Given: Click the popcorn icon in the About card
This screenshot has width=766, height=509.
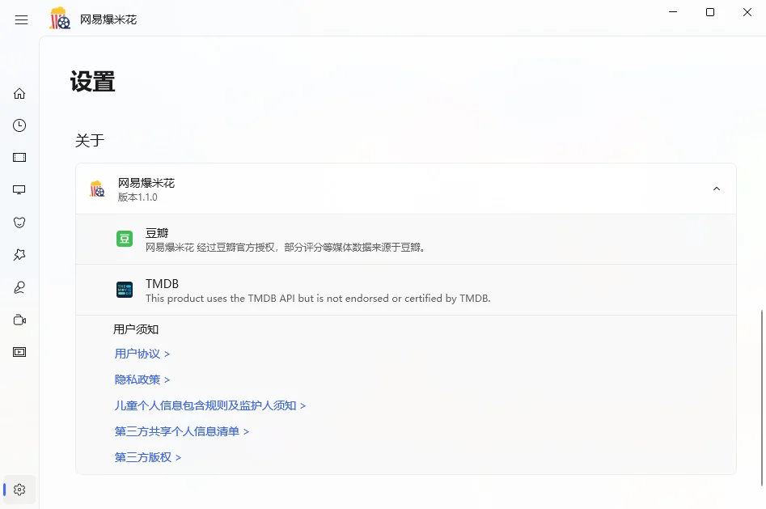Looking at the screenshot, I should click(x=97, y=189).
